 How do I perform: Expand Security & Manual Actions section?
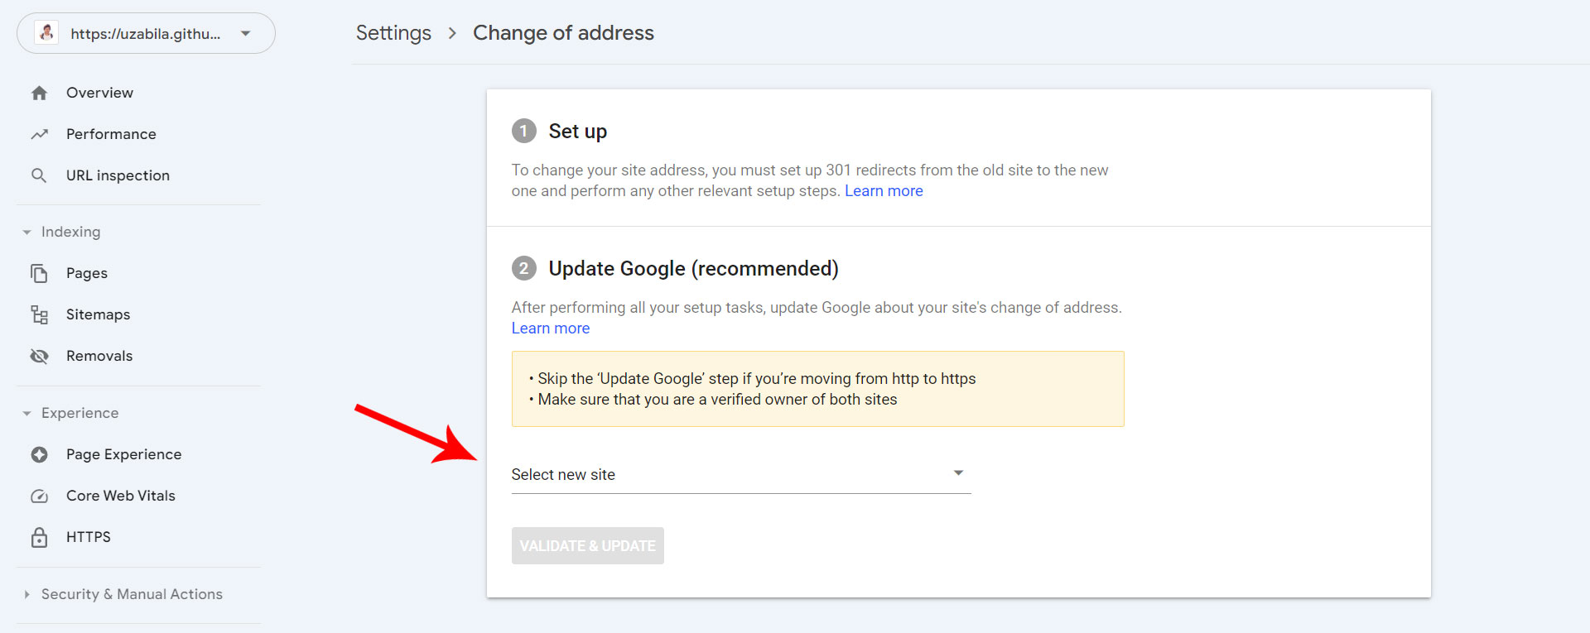coord(27,594)
